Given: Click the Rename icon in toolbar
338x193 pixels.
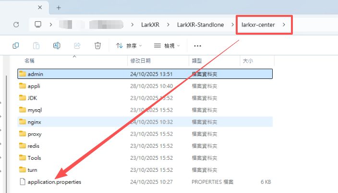Looking at the screenshot, I should pyautogui.click(x=56, y=46).
